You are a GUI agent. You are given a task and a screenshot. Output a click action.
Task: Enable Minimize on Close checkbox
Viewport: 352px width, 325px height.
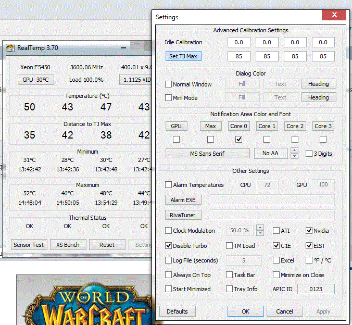coord(276,275)
